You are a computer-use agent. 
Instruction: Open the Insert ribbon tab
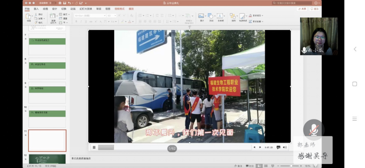[36, 9]
